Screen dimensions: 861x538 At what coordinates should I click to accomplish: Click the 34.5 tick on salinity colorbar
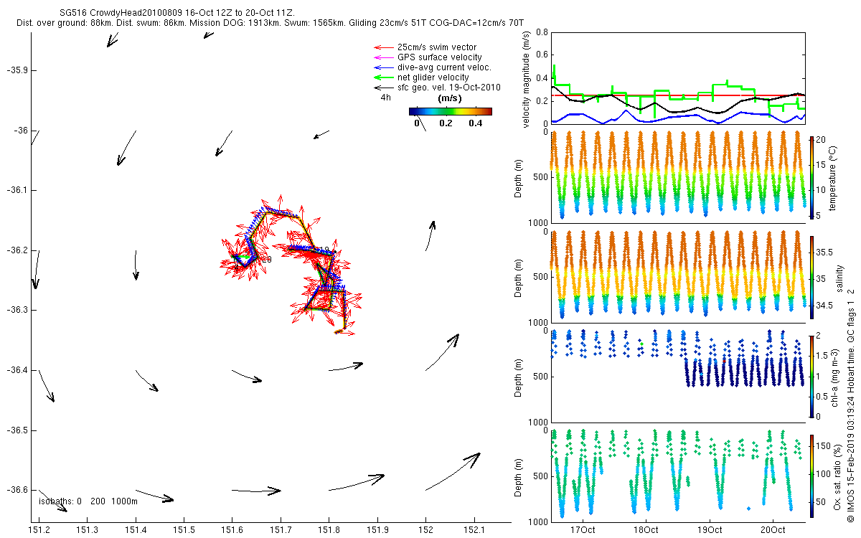(824, 306)
